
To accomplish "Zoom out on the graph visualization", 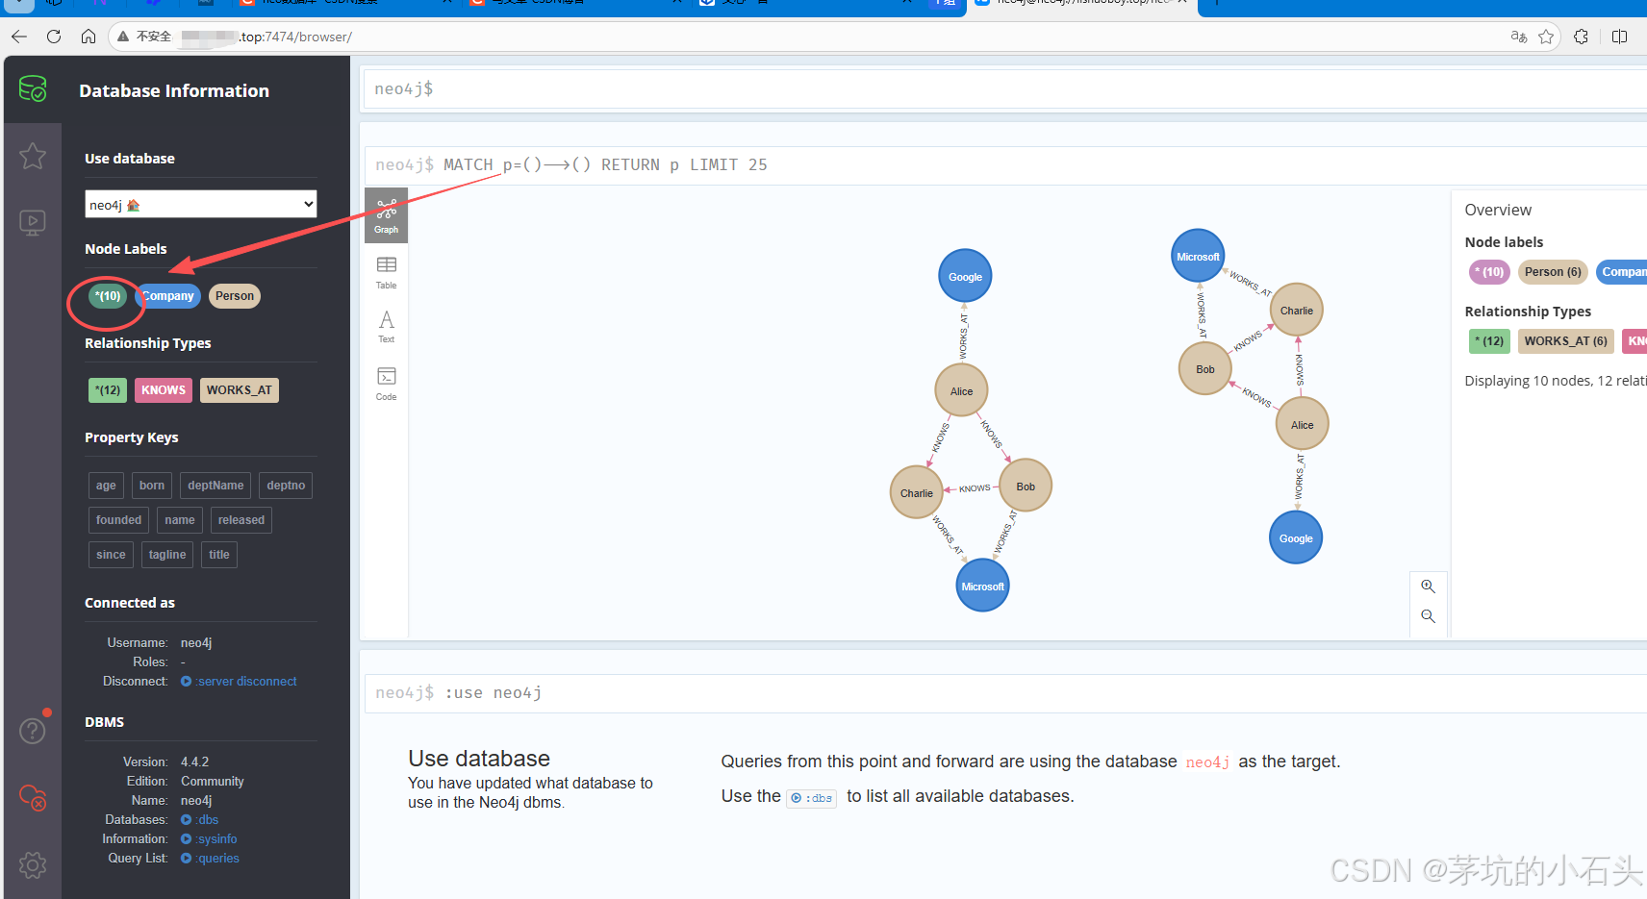I will (1429, 616).
